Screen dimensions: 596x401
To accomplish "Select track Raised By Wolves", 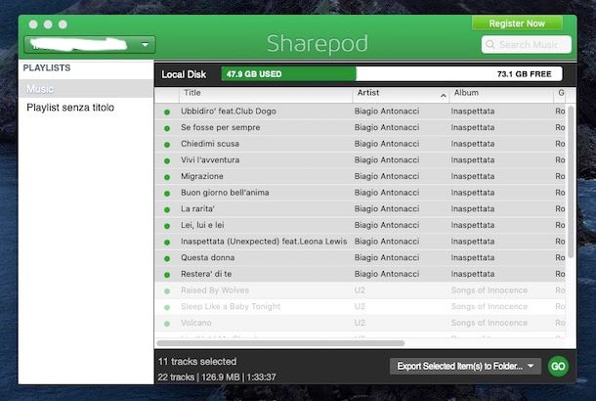I will (360, 290).
